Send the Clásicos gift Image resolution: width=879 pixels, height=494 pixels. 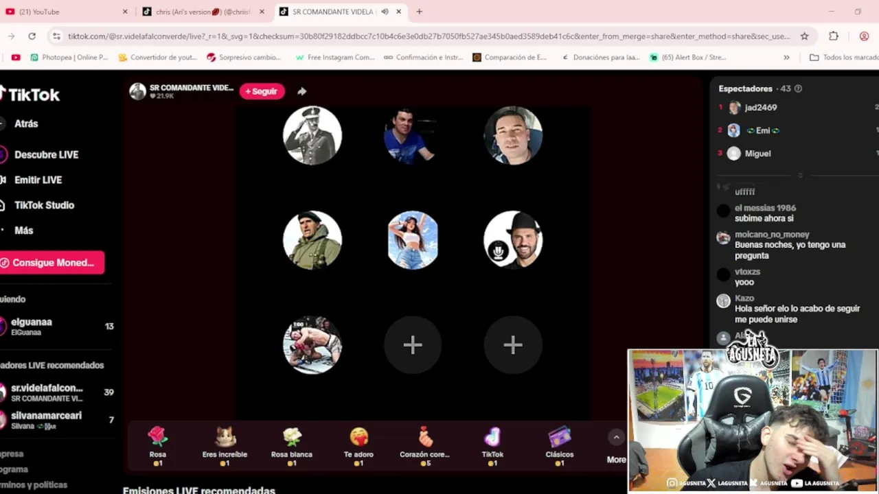(560, 445)
